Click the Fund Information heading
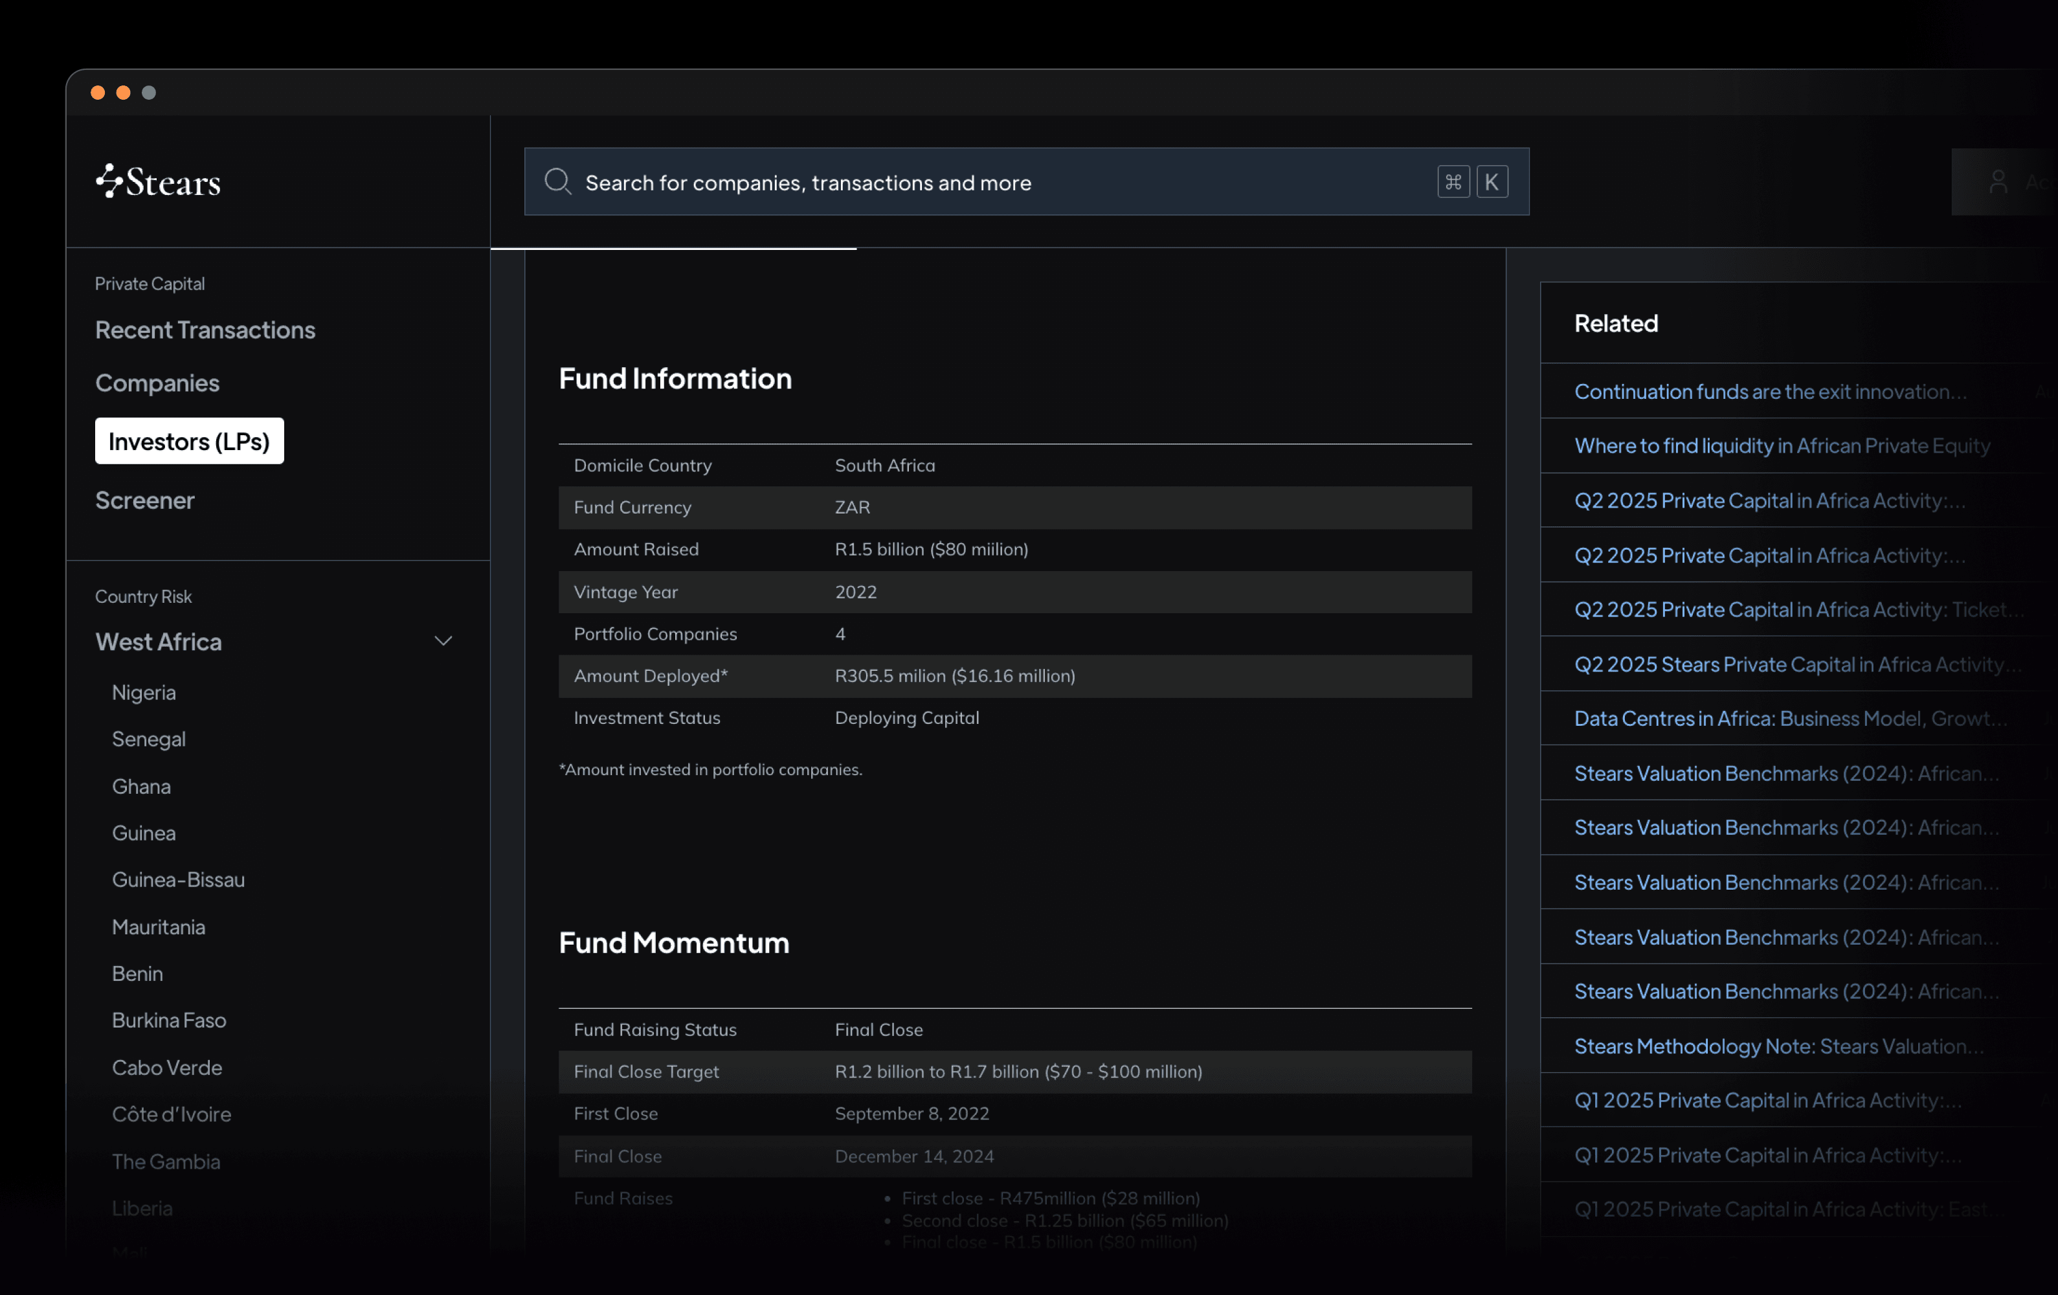2058x1295 pixels. (675, 379)
